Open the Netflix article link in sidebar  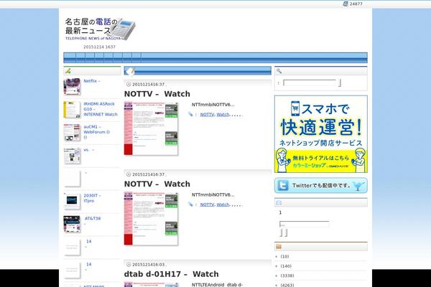92,81
